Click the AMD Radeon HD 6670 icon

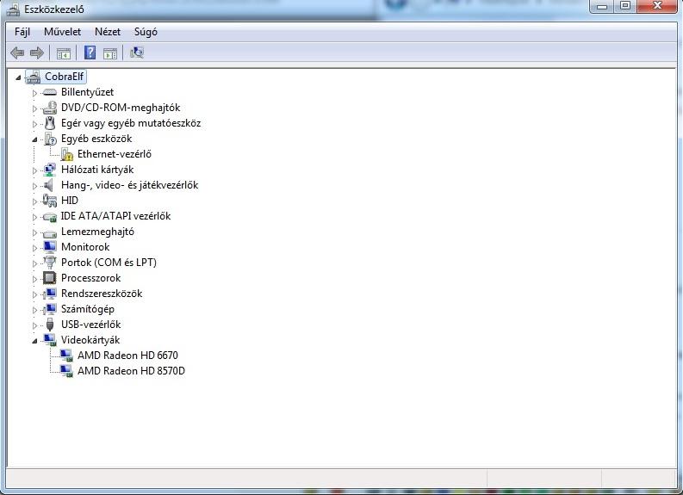tap(66, 356)
